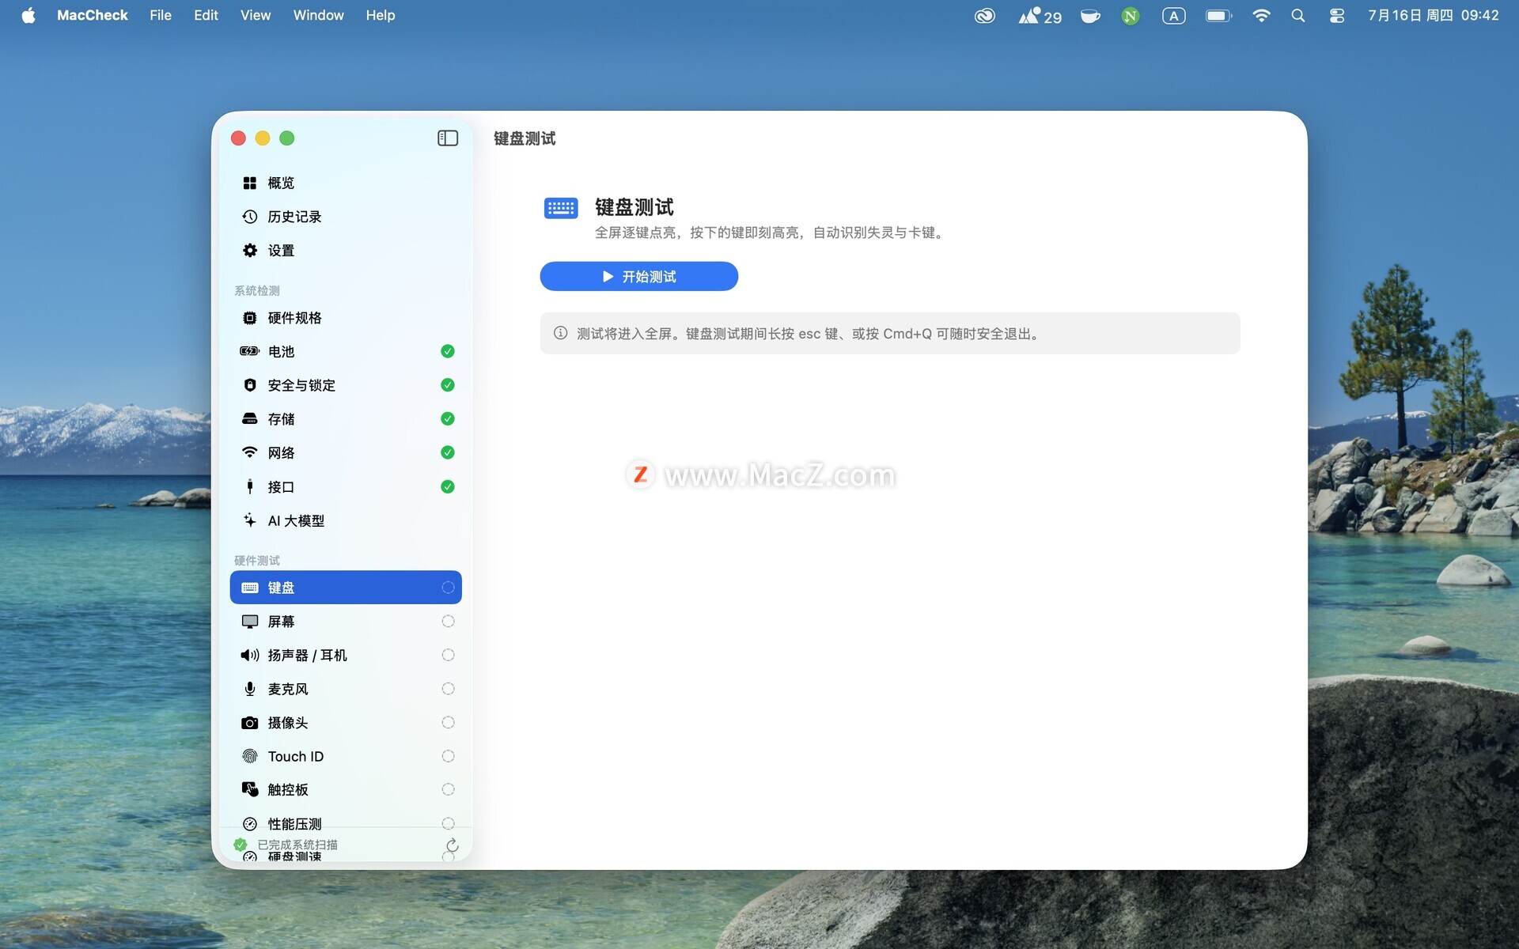The width and height of the screenshot is (1519, 949).
Task: Select the 性能压测 gauge icon
Action: tap(250, 823)
